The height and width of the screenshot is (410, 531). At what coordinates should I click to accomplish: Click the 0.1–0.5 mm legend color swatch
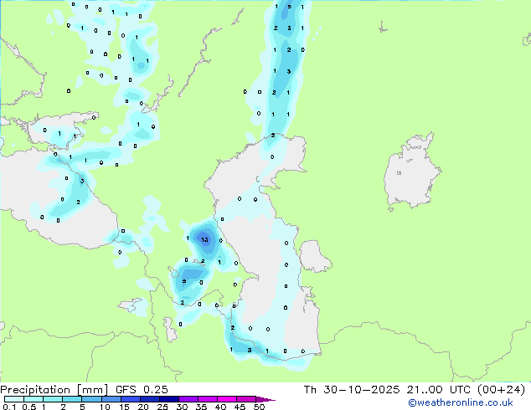click(x=14, y=399)
